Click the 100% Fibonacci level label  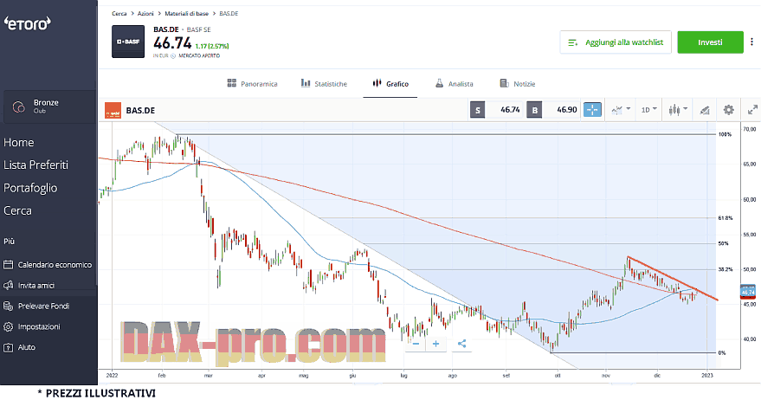tap(725, 134)
